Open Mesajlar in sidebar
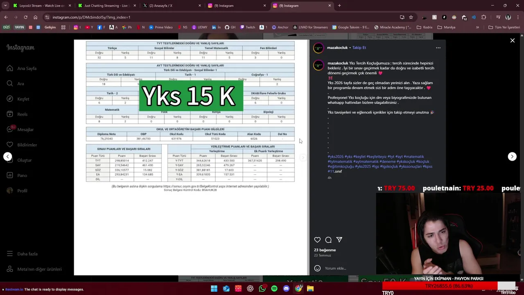The image size is (524, 295). [x=20, y=129]
